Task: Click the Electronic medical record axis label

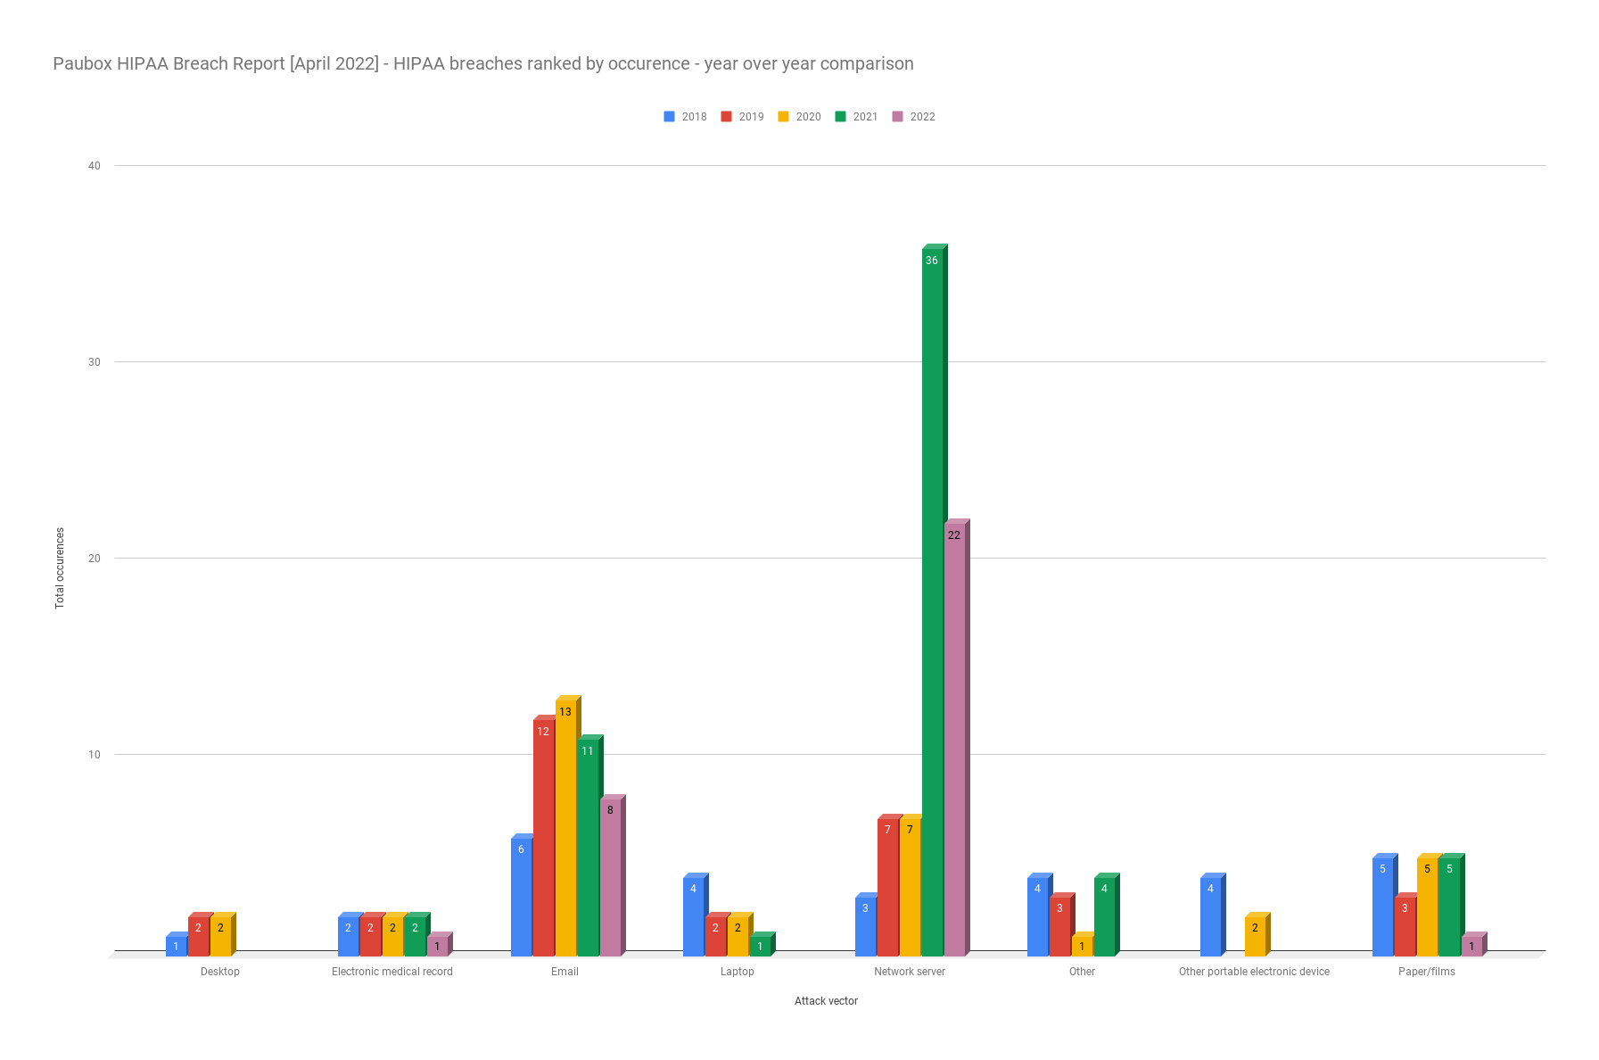Action: pyautogui.click(x=392, y=972)
